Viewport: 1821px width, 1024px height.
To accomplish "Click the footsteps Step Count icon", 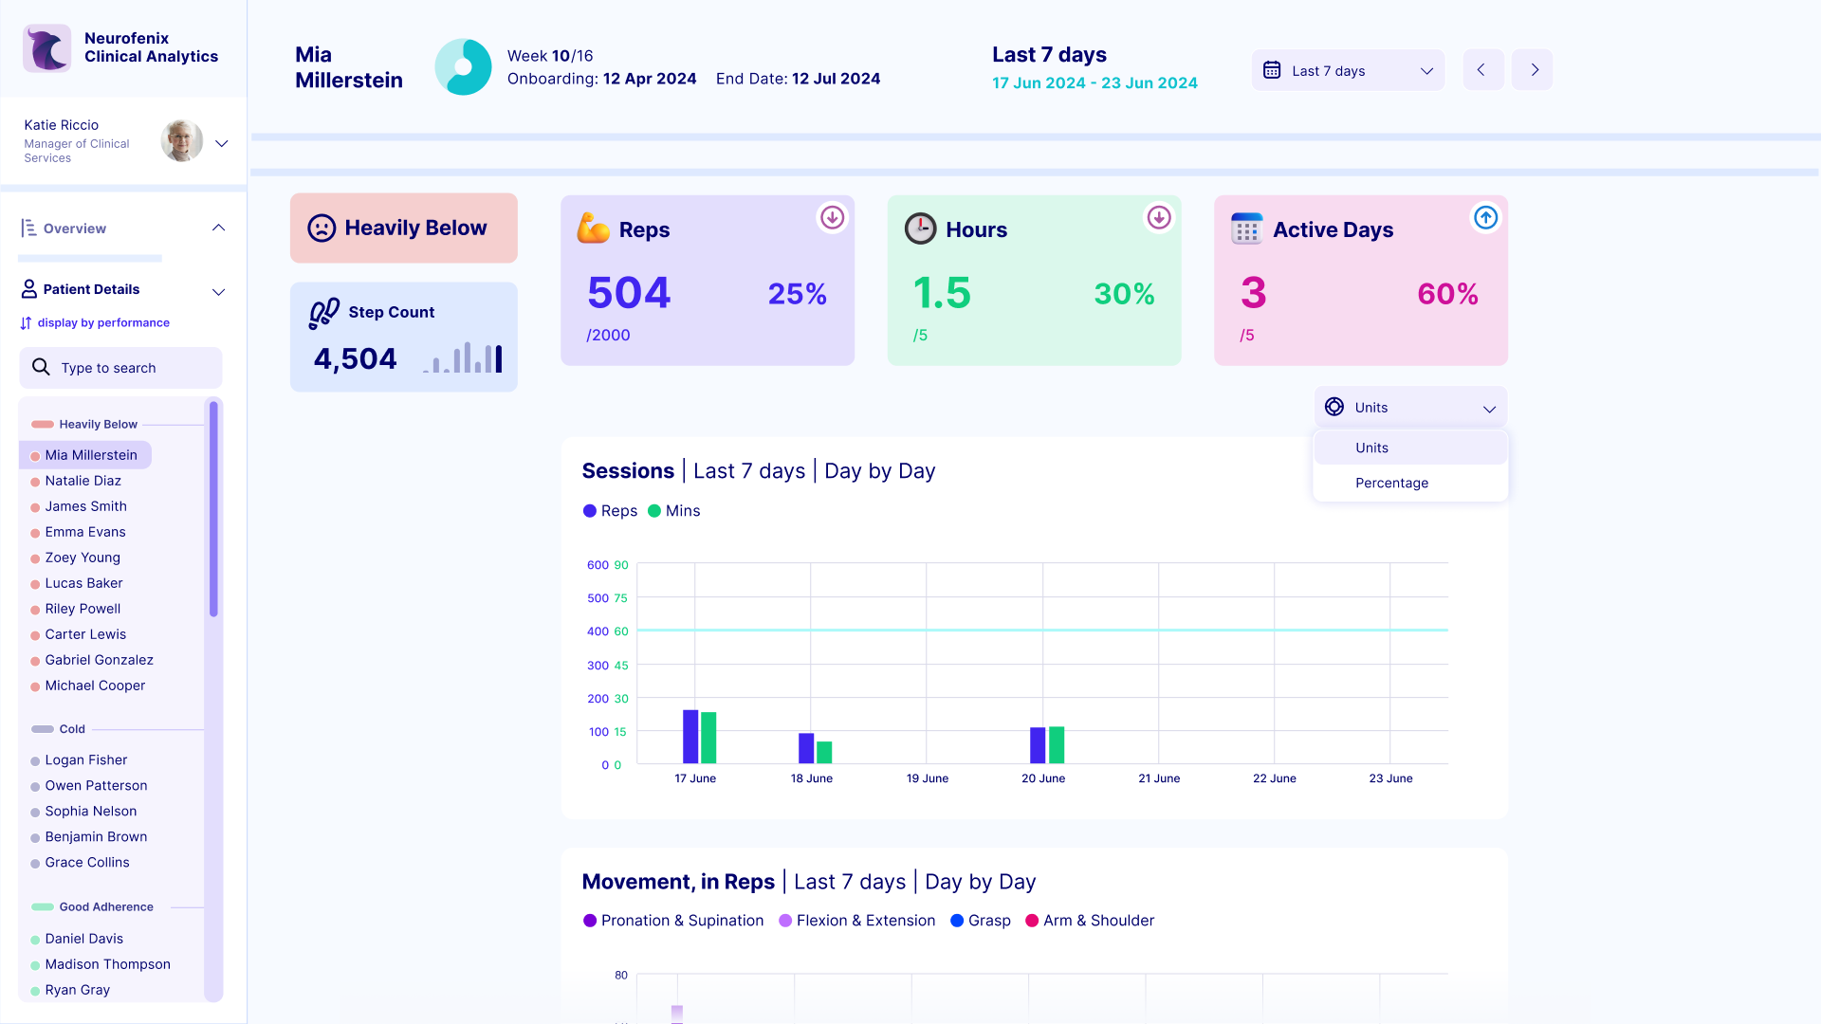I will 324,313.
